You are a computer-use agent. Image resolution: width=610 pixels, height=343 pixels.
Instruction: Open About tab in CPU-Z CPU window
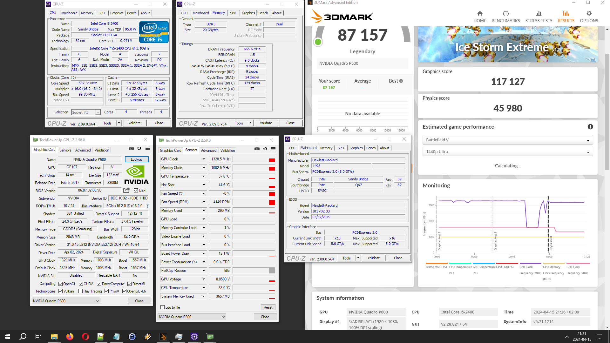click(x=145, y=13)
